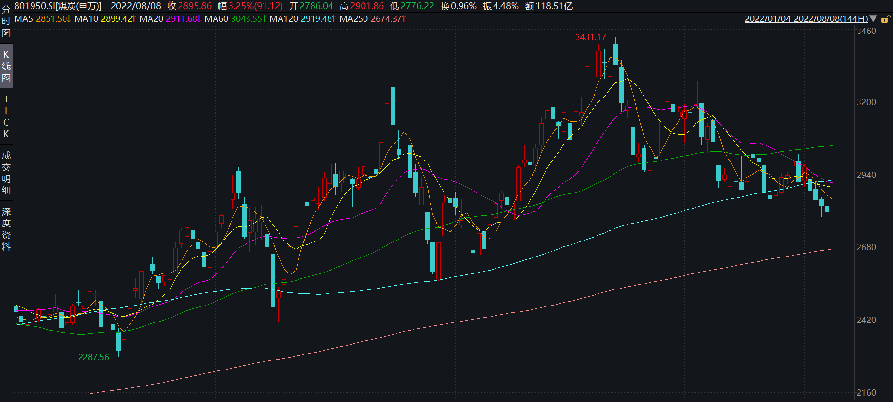This screenshot has height=402, width=893.
Task: Click the low price 2776.22
Action: click(417, 6)
